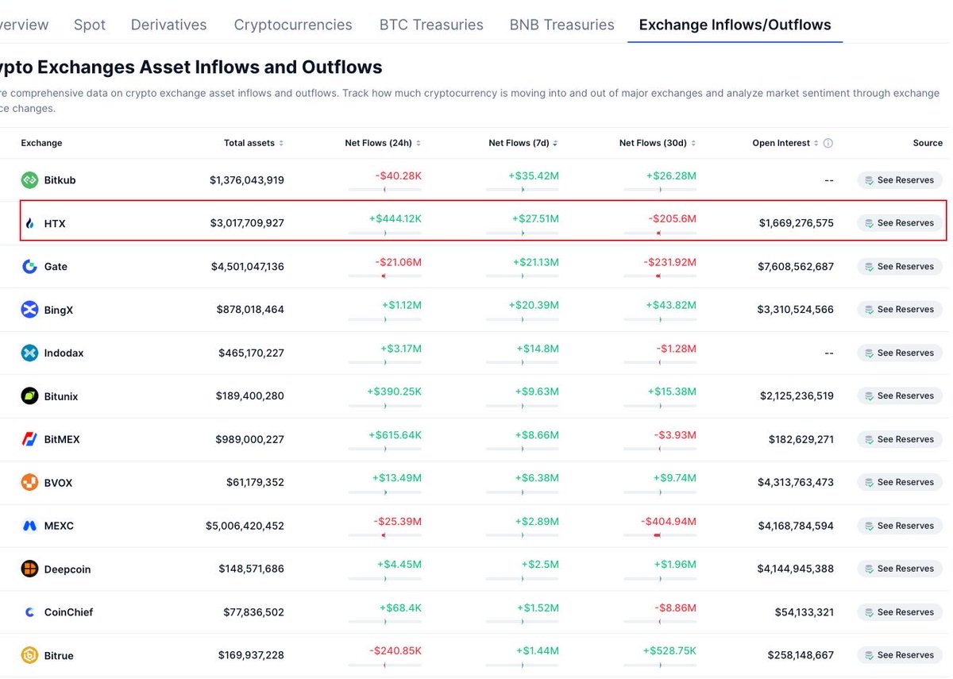Viewport: 953px width, 679px height.
Task: Sort by Net Flows (7d) column
Action: click(x=523, y=144)
